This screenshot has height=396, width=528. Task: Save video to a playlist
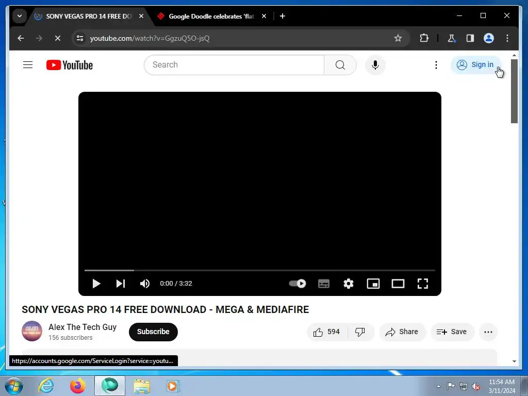click(x=452, y=332)
